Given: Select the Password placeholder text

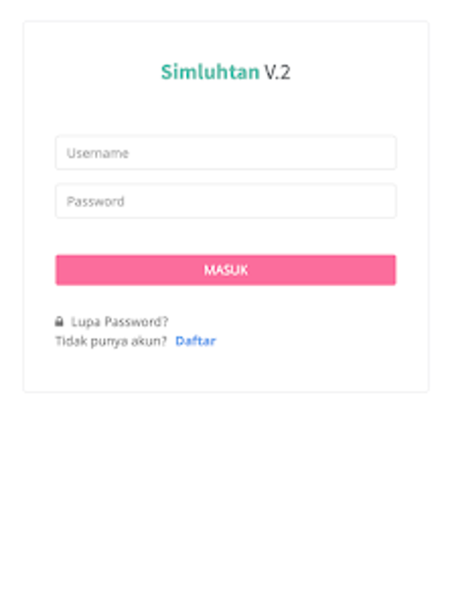Looking at the screenshot, I should click(x=95, y=202).
